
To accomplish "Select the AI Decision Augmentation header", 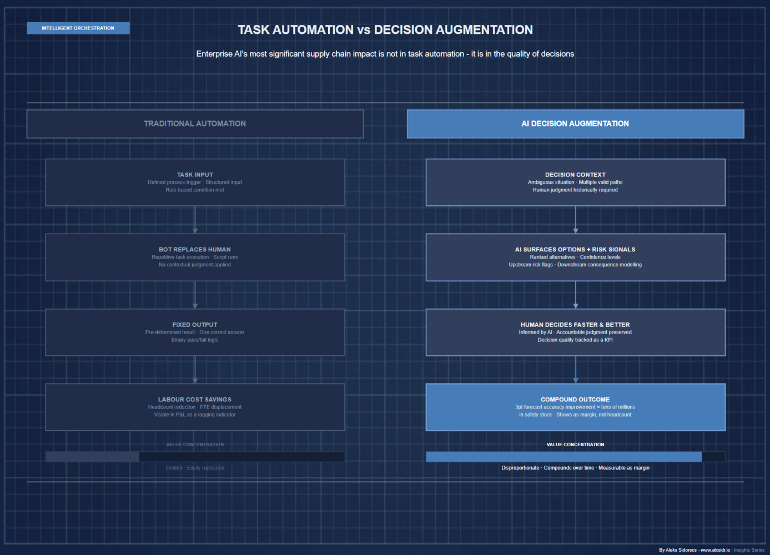I will click(x=575, y=124).
